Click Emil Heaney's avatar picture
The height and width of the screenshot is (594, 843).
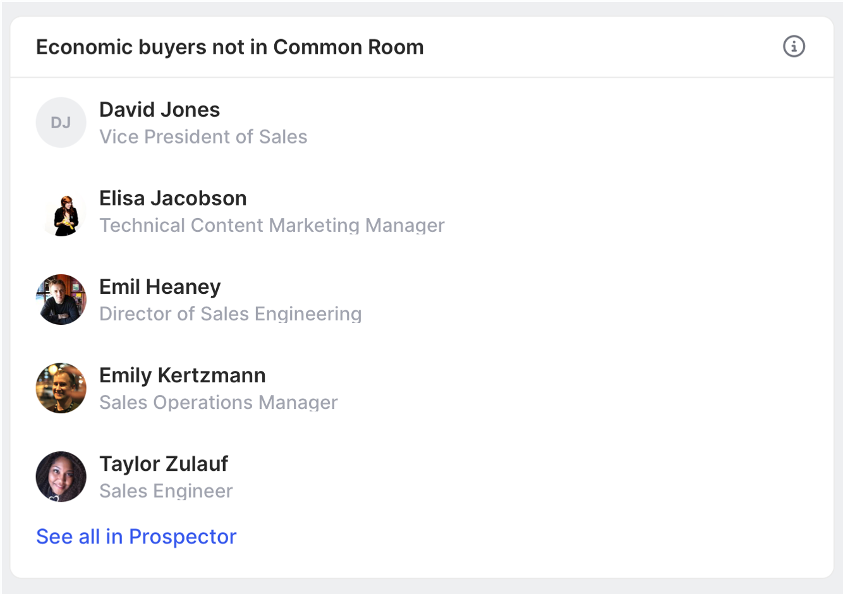tap(61, 300)
